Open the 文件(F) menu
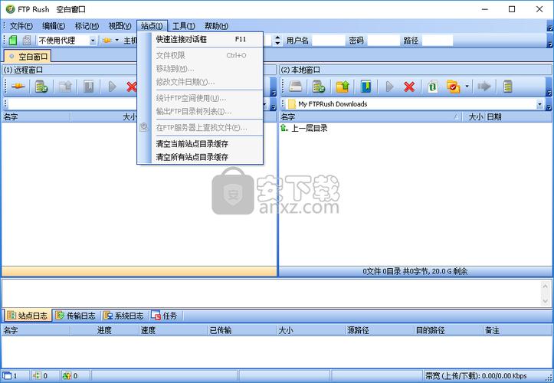 pos(21,26)
